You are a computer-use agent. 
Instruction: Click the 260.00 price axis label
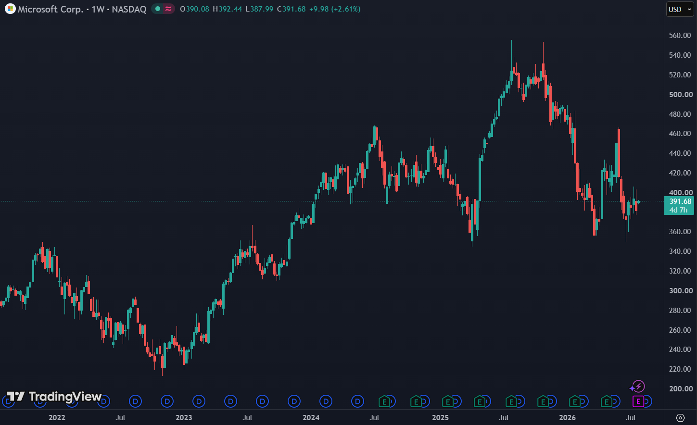click(680, 330)
